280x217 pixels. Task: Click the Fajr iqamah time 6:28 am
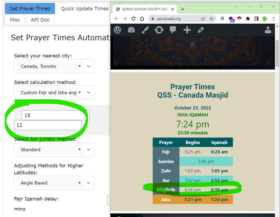tap(219, 152)
